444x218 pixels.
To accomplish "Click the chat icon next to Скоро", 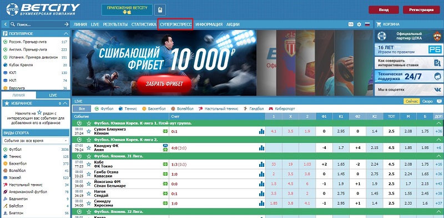I will tap(439, 101).
